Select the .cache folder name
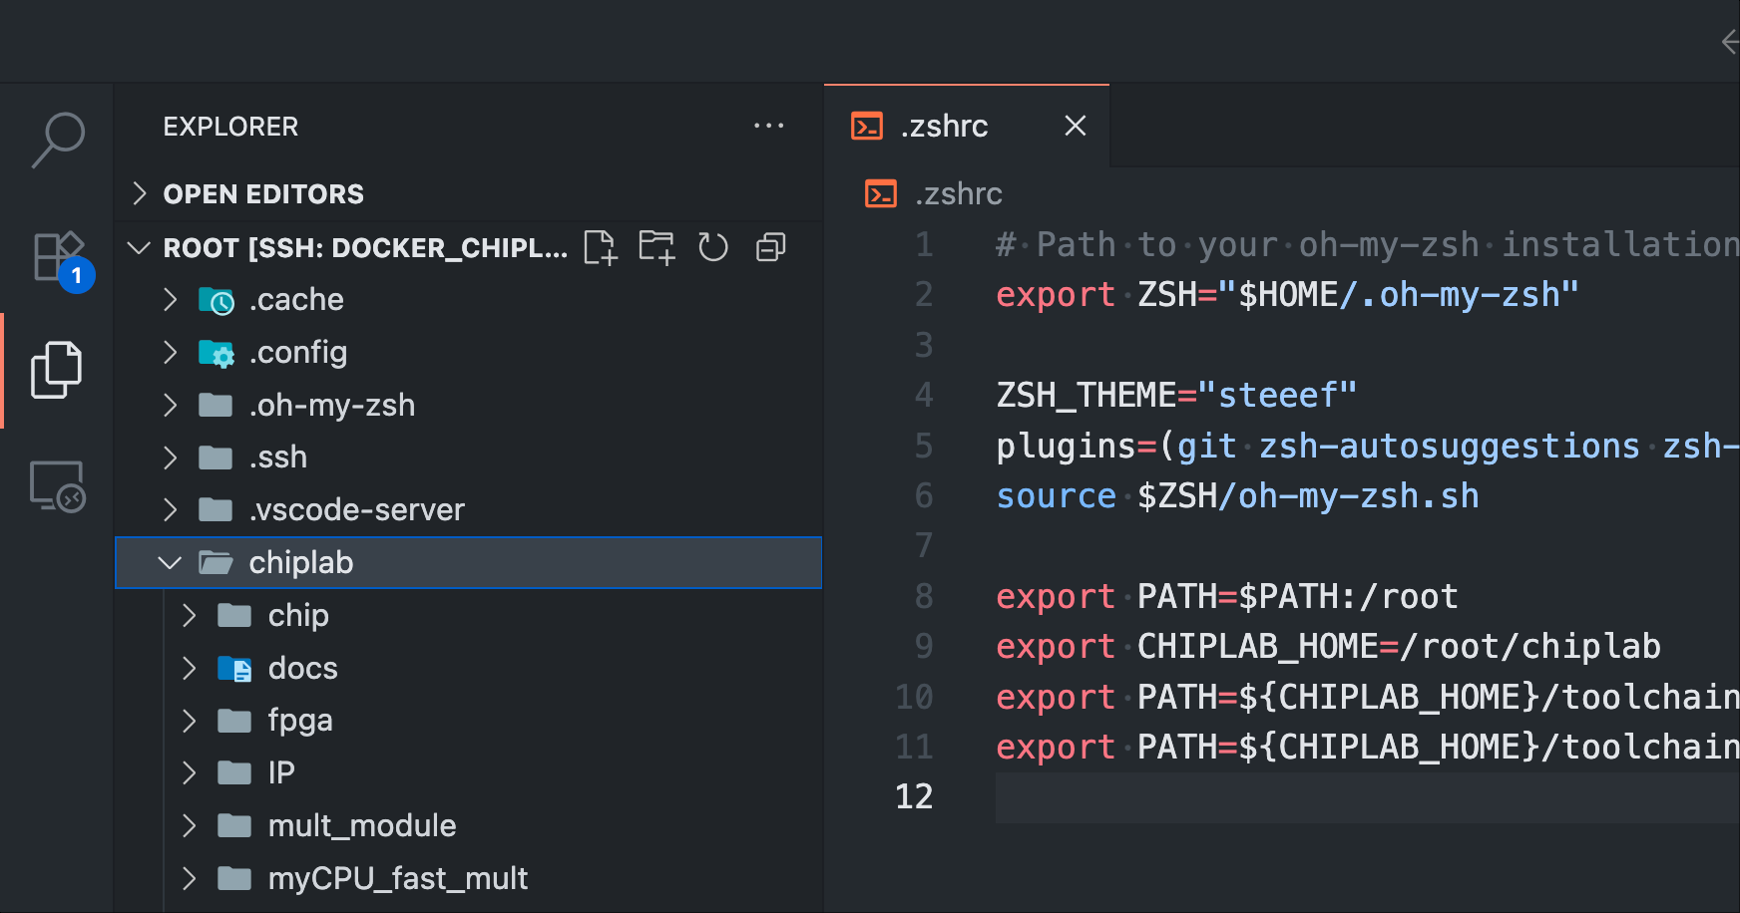Screen dimensions: 1740x913 (296, 299)
